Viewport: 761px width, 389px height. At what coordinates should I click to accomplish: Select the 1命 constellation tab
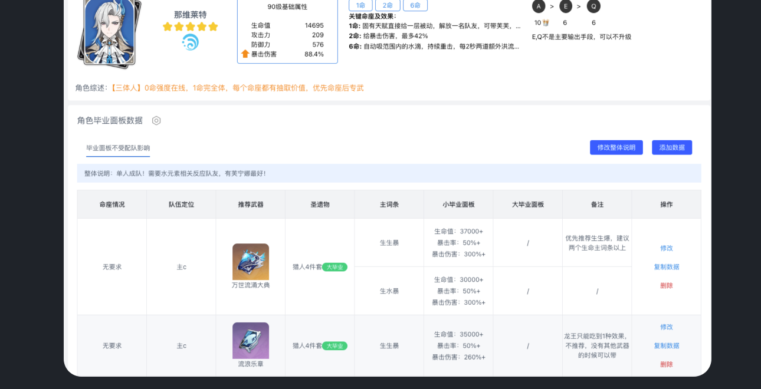pyautogui.click(x=360, y=5)
